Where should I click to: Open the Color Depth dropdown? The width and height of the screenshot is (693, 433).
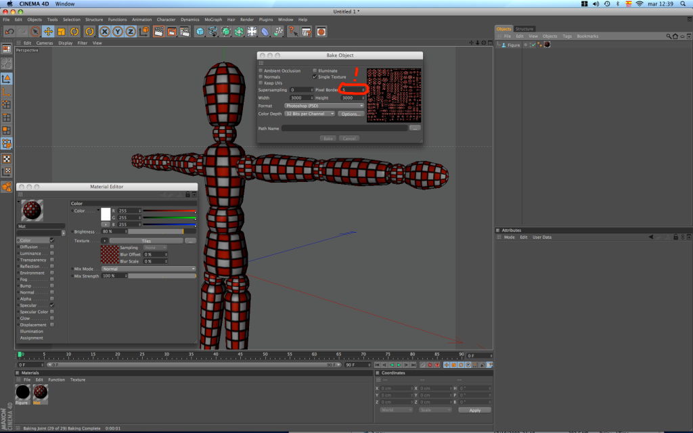click(309, 114)
